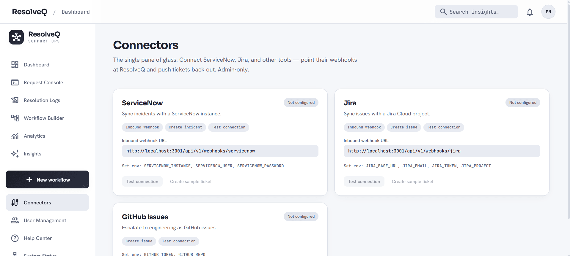Click the Resolution Logs icon
The width and height of the screenshot is (570, 256).
[15, 100]
